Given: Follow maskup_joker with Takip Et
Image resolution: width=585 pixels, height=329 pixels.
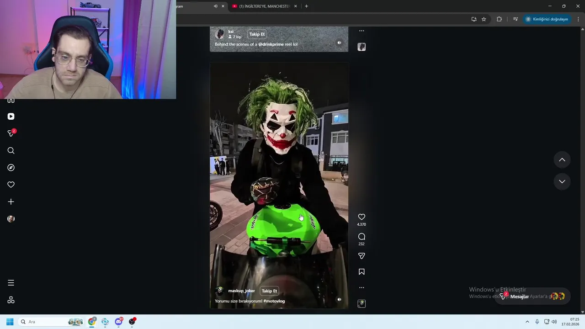Looking at the screenshot, I should (x=269, y=291).
